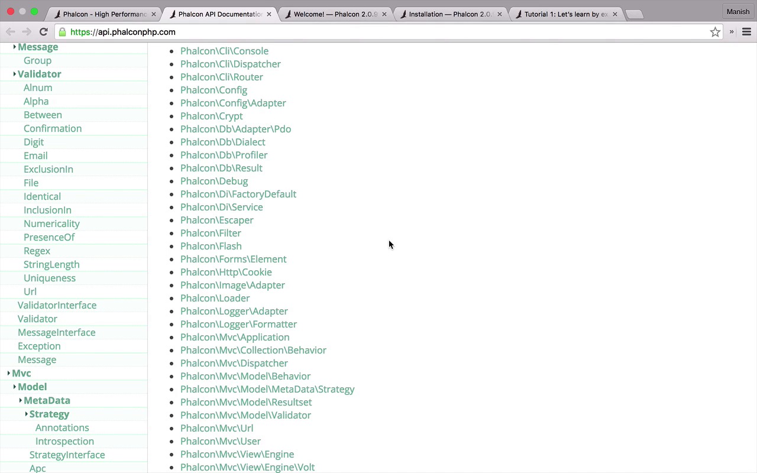Open StringLength in the sidebar tree
This screenshot has height=473, width=757.
(51, 264)
